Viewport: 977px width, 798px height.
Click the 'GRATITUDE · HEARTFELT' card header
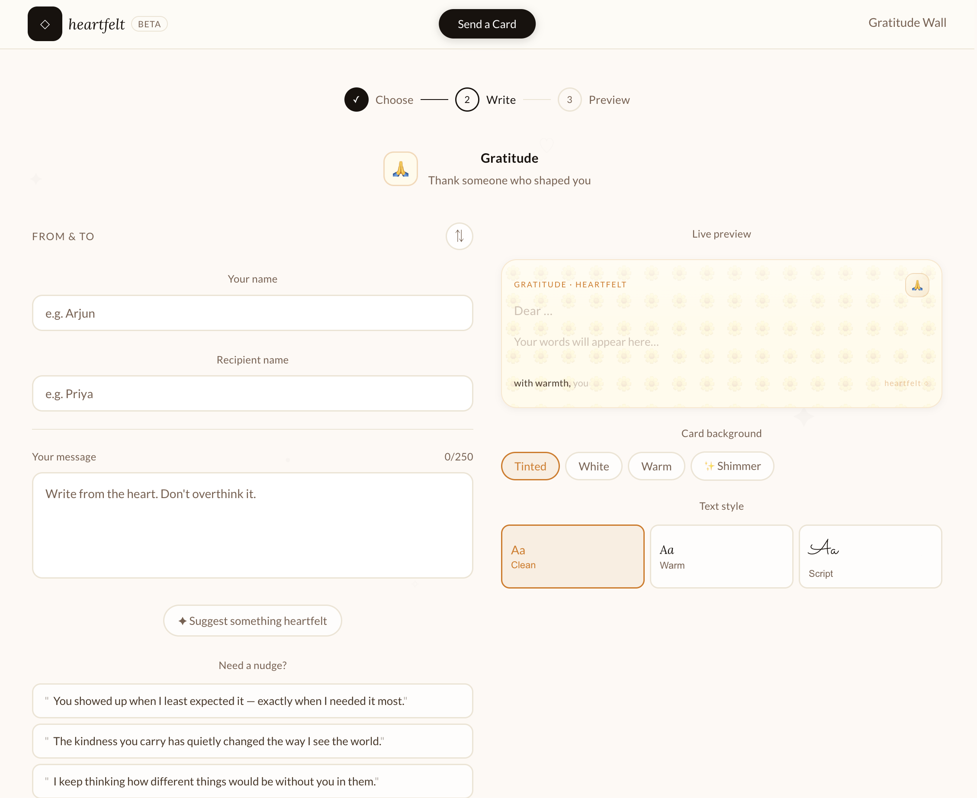click(x=570, y=285)
